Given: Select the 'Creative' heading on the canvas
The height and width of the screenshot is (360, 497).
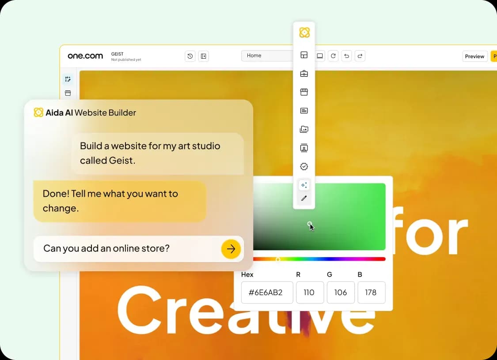Looking at the screenshot, I should (x=246, y=310).
